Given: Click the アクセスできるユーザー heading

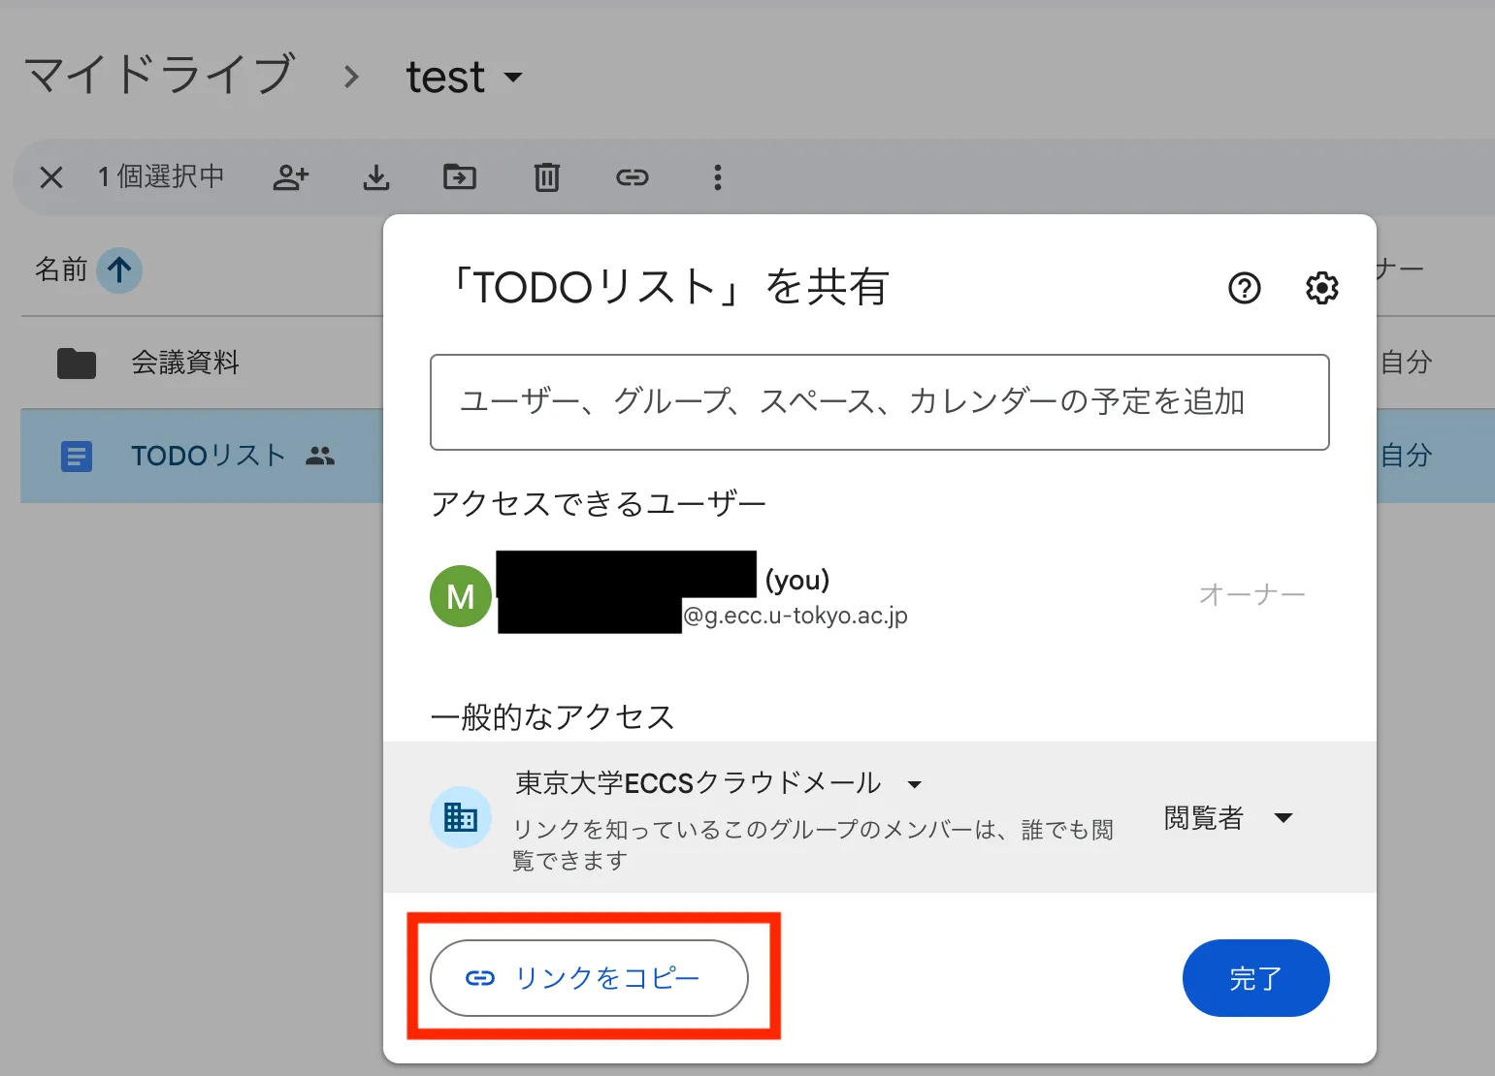Looking at the screenshot, I should tap(599, 504).
